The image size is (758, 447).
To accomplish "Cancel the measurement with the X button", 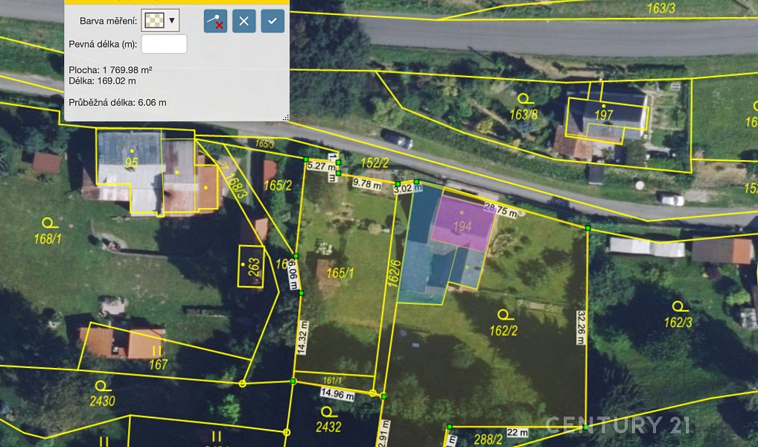I will (x=244, y=22).
